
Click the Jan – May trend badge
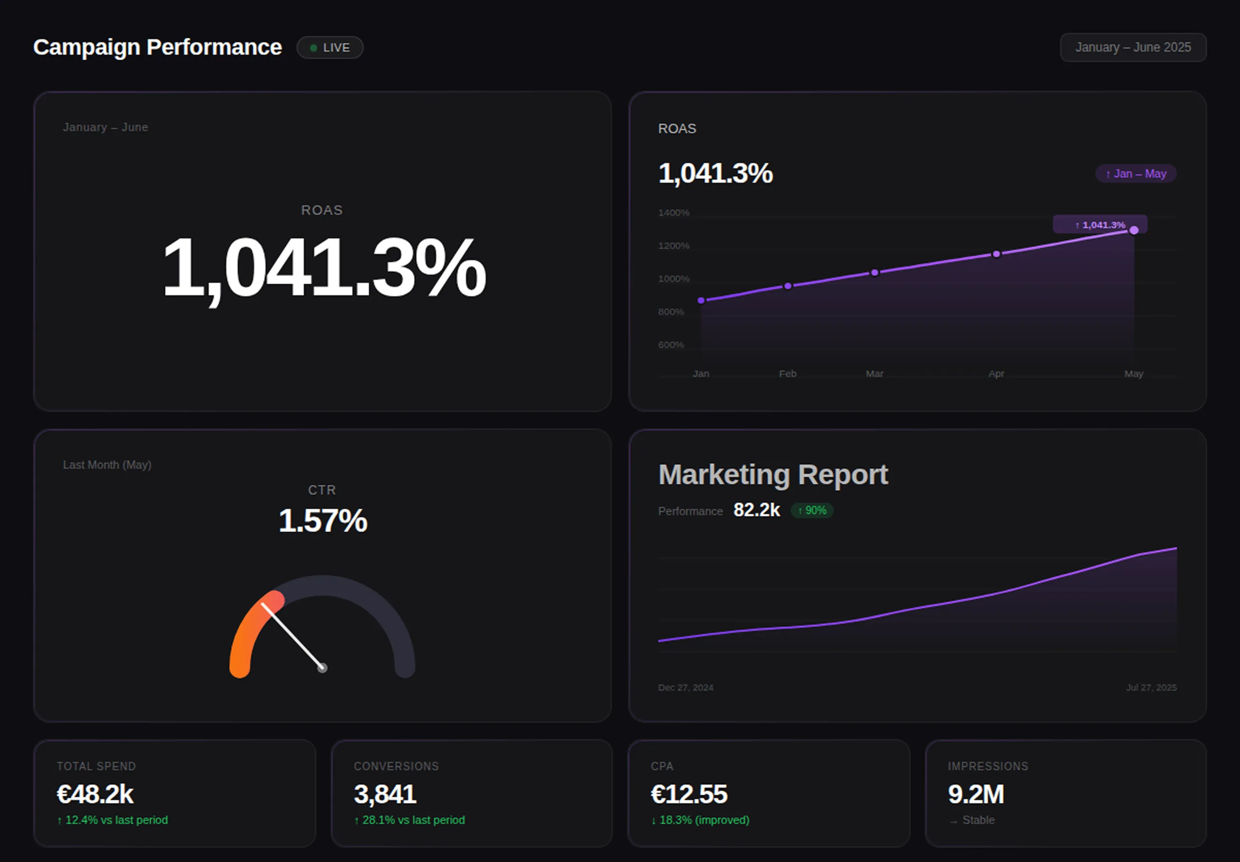(x=1136, y=174)
